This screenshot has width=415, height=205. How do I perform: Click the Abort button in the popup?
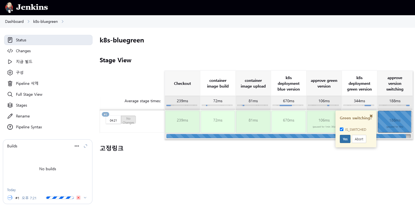pyautogui.click(x=359, y=139)
